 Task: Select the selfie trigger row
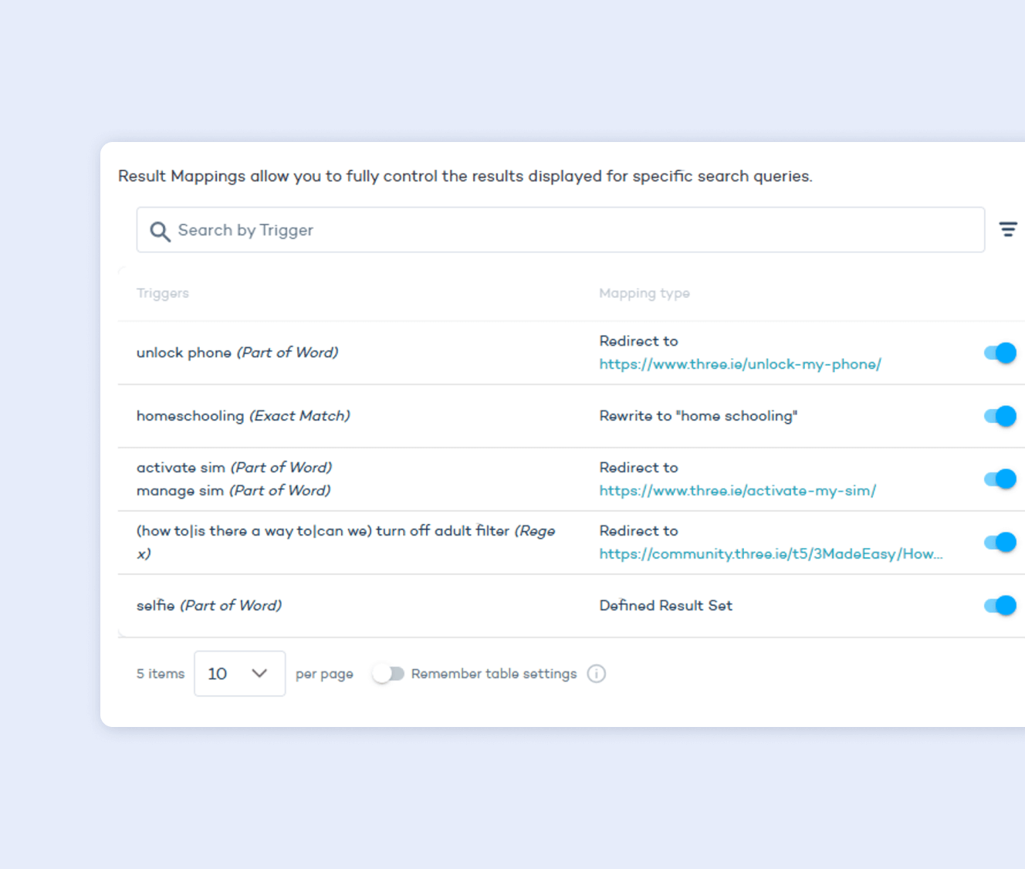pyautogui.click(x=571, y=606)
